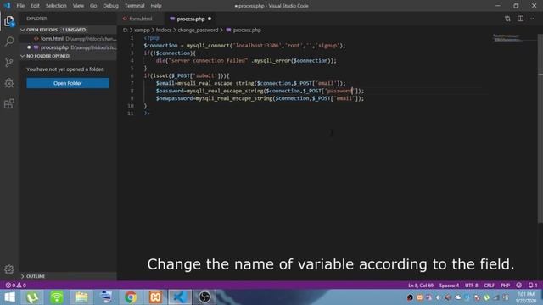Open File Explorer from the taskbar
The height and width of the screenshot is (305, 543).
[81, 297]
